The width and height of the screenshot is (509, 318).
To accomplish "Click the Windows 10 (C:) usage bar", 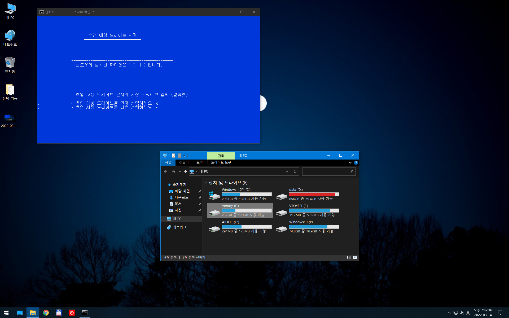I will 247,194.
